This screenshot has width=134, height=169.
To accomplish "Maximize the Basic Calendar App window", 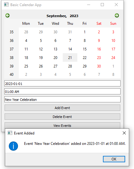I will pos(102,5).
